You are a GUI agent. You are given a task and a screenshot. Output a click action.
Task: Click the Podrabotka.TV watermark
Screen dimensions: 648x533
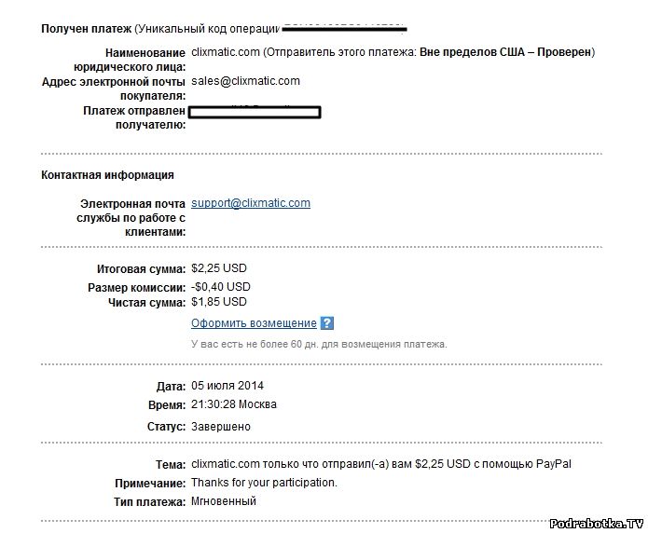(x=597, y=524)
